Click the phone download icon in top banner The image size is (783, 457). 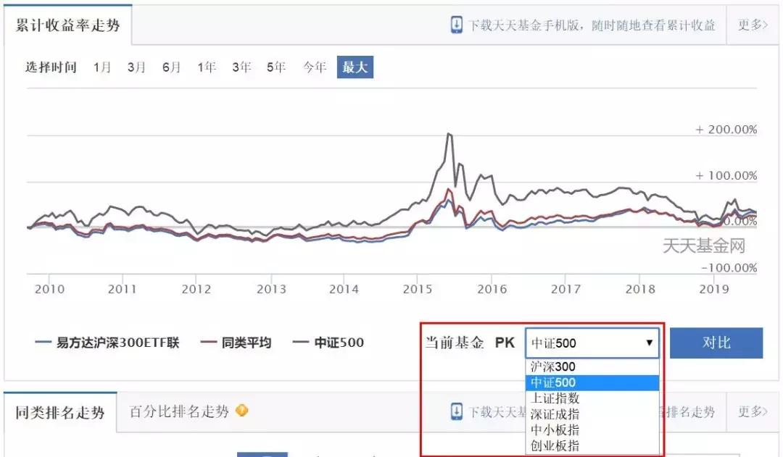click(457, 25)
